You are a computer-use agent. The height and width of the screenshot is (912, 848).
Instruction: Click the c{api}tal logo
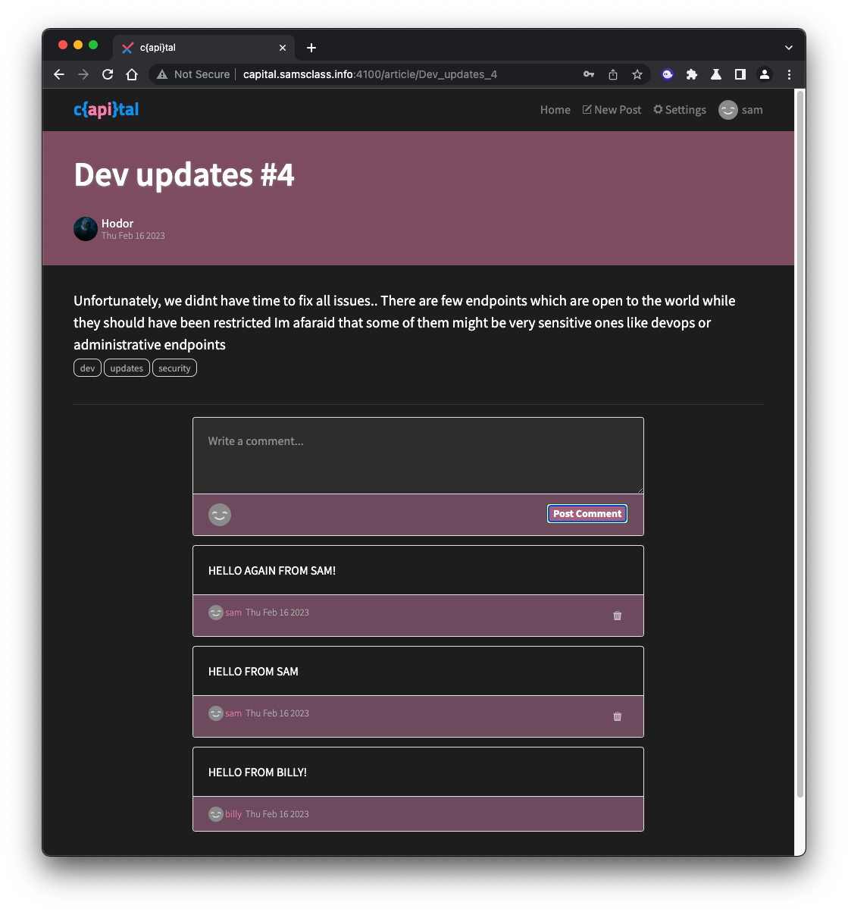coord(106,110)
